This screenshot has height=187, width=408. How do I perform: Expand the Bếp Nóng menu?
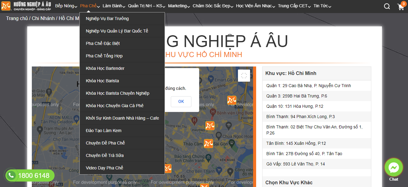click(x=66, y=6)
